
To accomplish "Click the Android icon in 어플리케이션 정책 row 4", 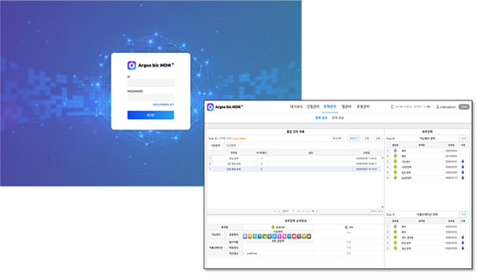I will pos(395,243).
